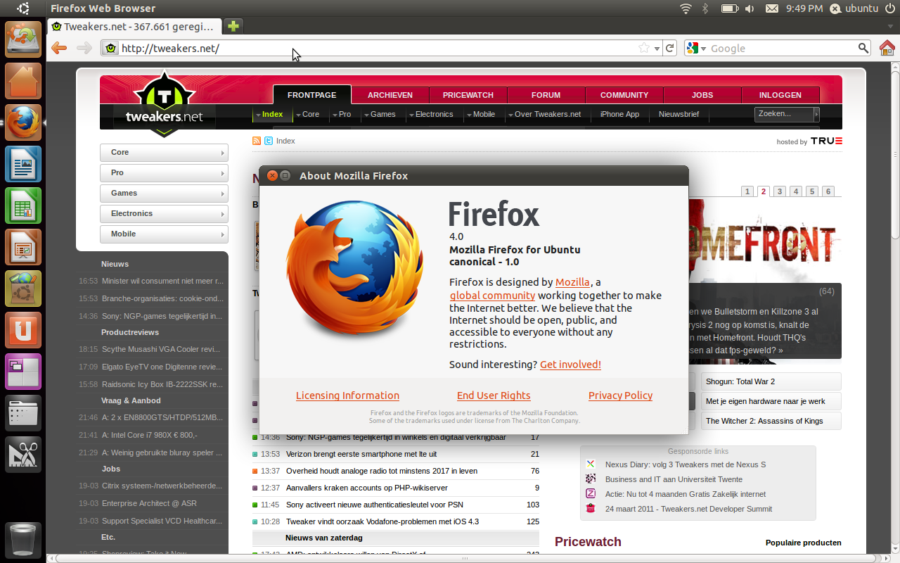
Task: Open the Mozilla link in the About dialog
Action: coord(572,282)
